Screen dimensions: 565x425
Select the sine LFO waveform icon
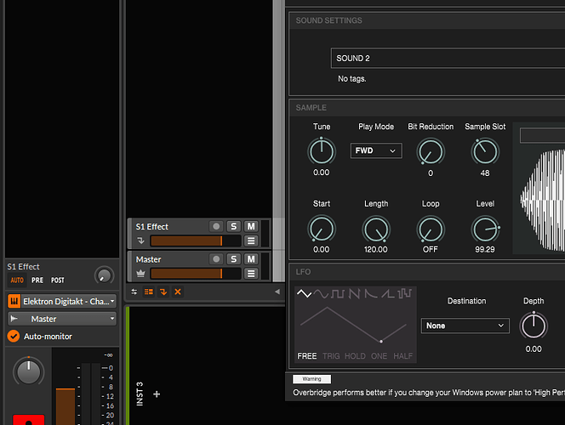point(321,293)
